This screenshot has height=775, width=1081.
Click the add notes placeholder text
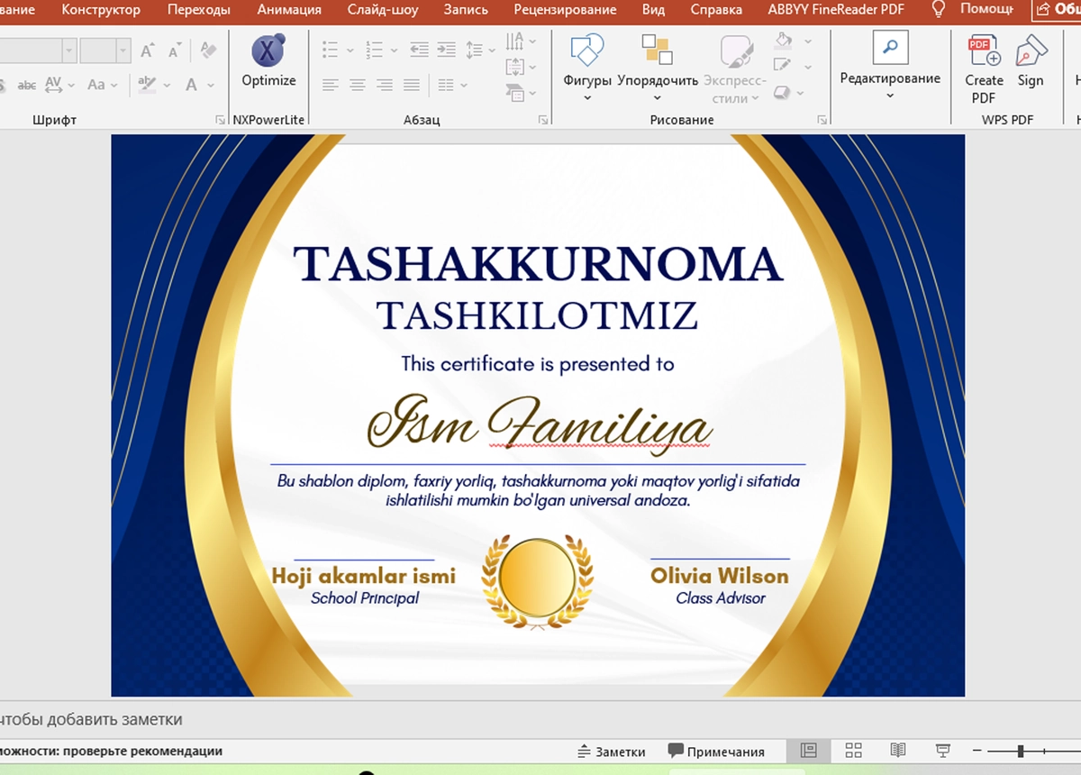[91, 719]
